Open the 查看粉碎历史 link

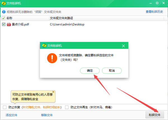click(154, 12)
